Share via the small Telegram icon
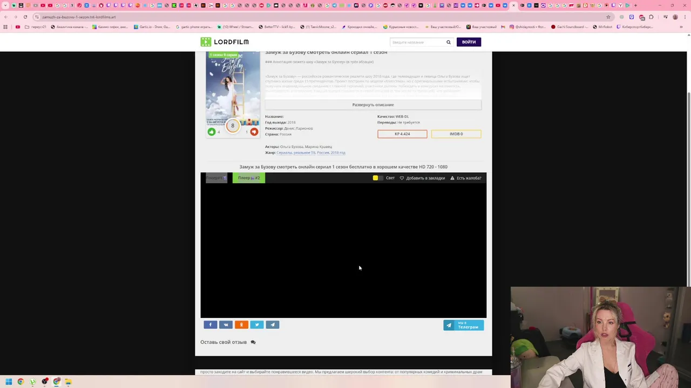 coord(273,324)
